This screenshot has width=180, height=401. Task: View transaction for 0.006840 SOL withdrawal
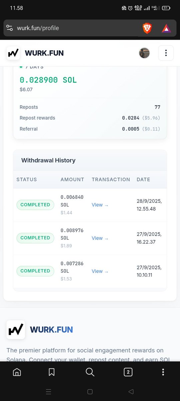[x=100, y=205]
